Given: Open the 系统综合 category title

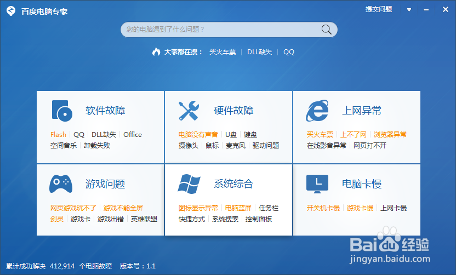Looking at the screenshot, I should click(233, 184).
